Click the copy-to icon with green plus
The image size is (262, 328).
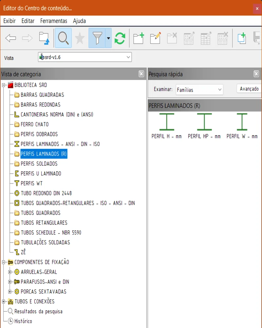tap(242, 38)
